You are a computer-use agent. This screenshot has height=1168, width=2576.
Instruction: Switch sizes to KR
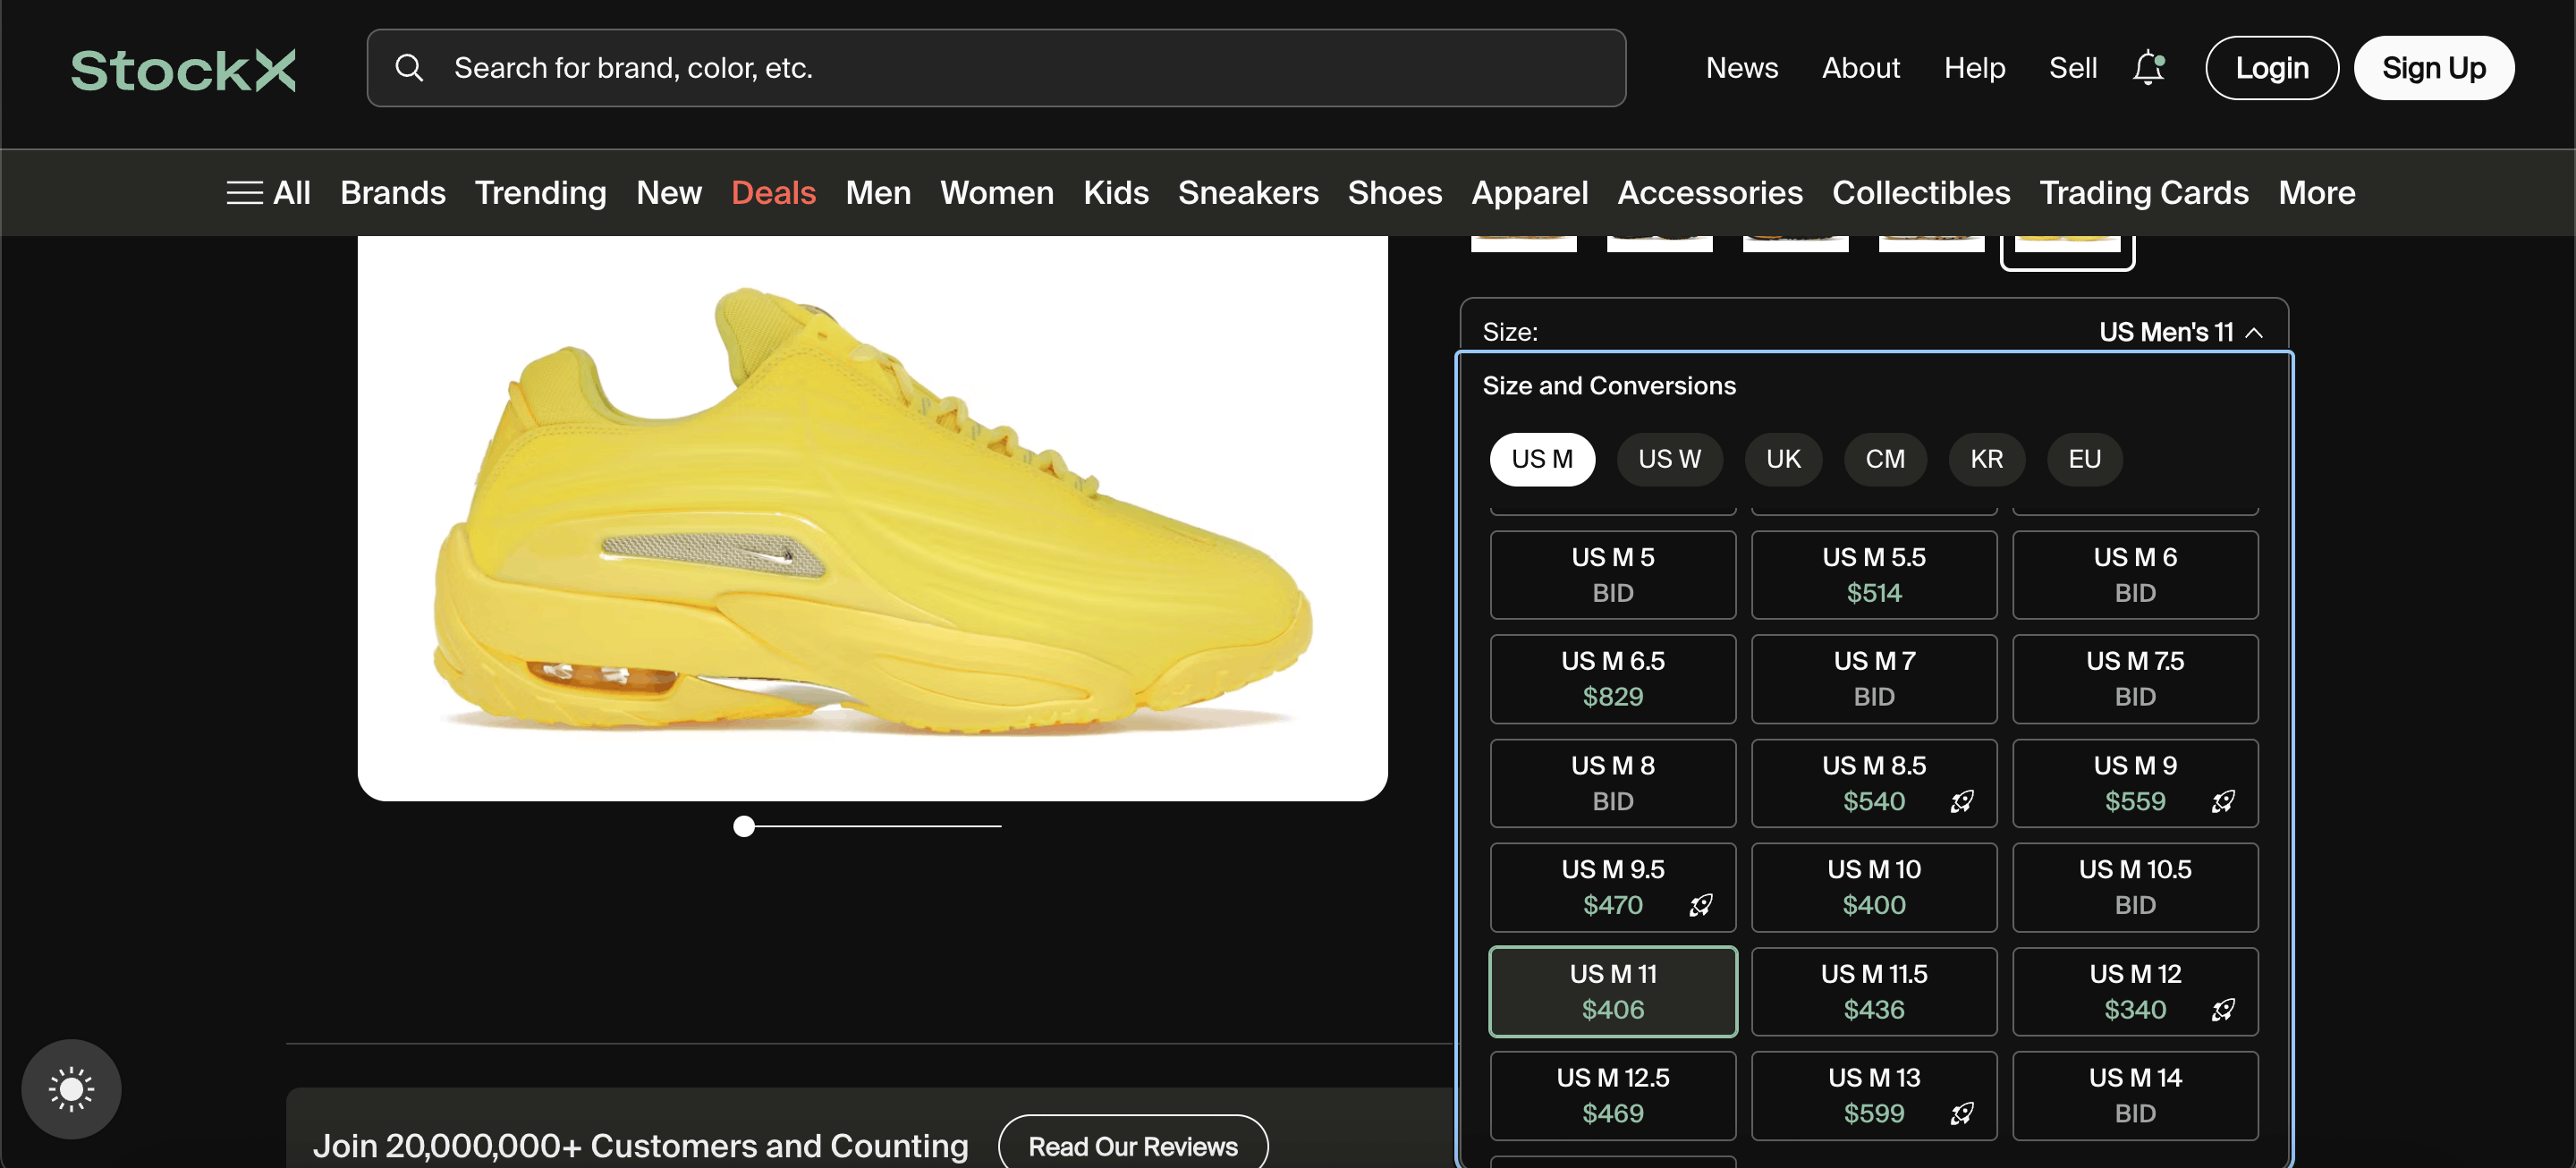pos(1987,459)
